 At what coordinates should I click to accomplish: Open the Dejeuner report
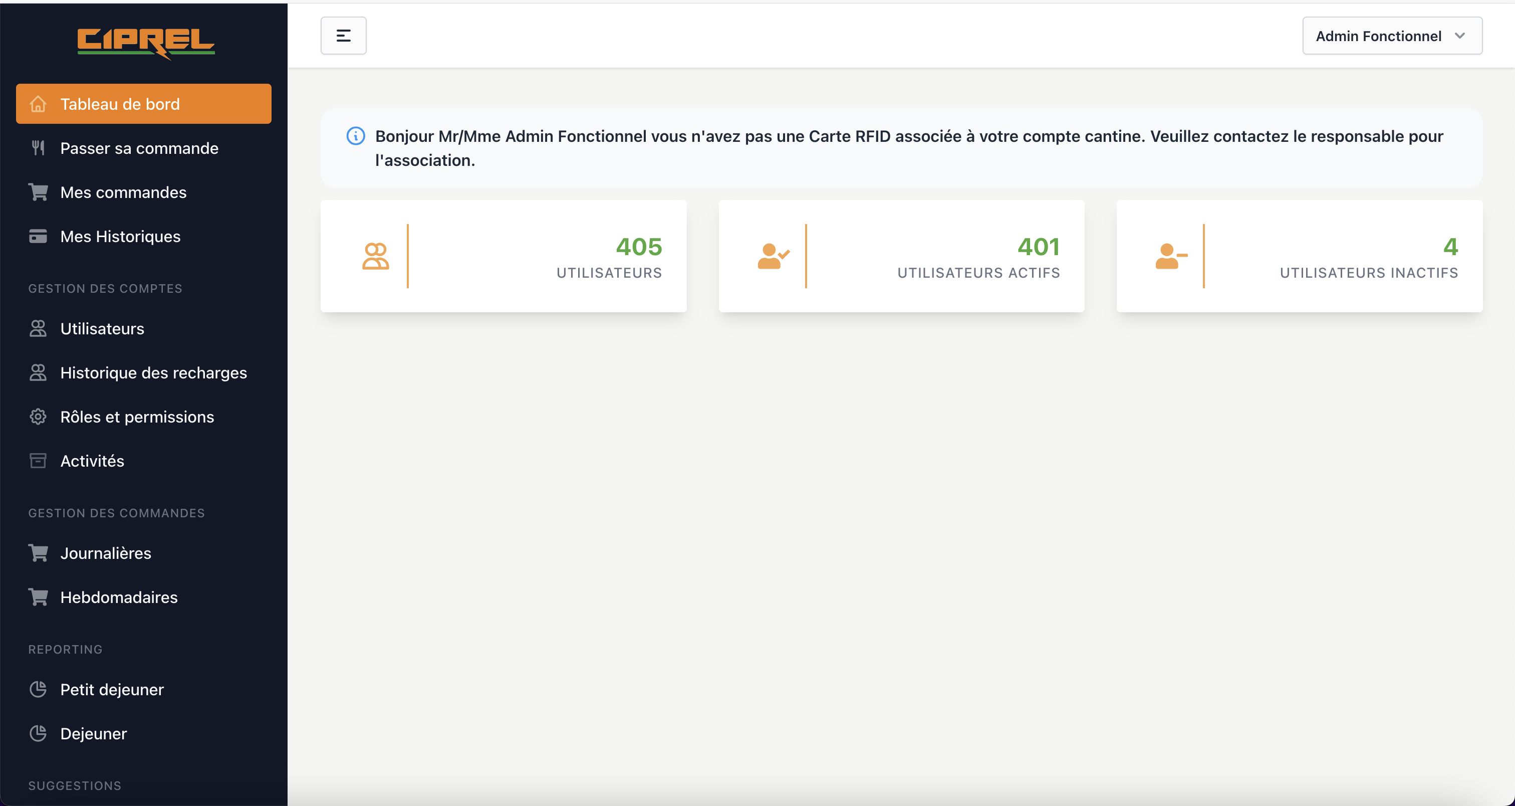[93, 734]
